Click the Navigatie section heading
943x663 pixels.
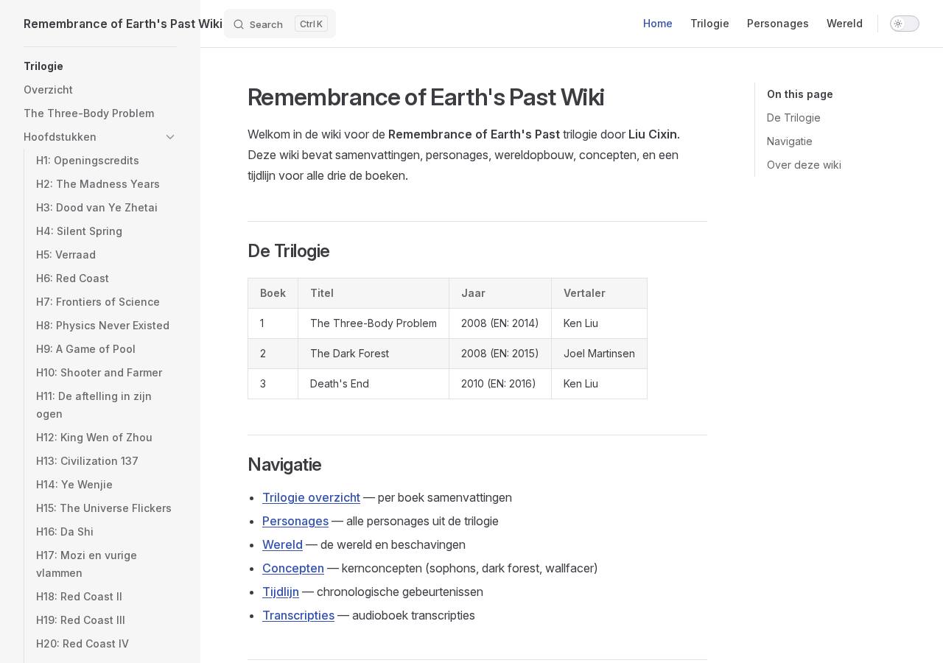coord(284,465)
